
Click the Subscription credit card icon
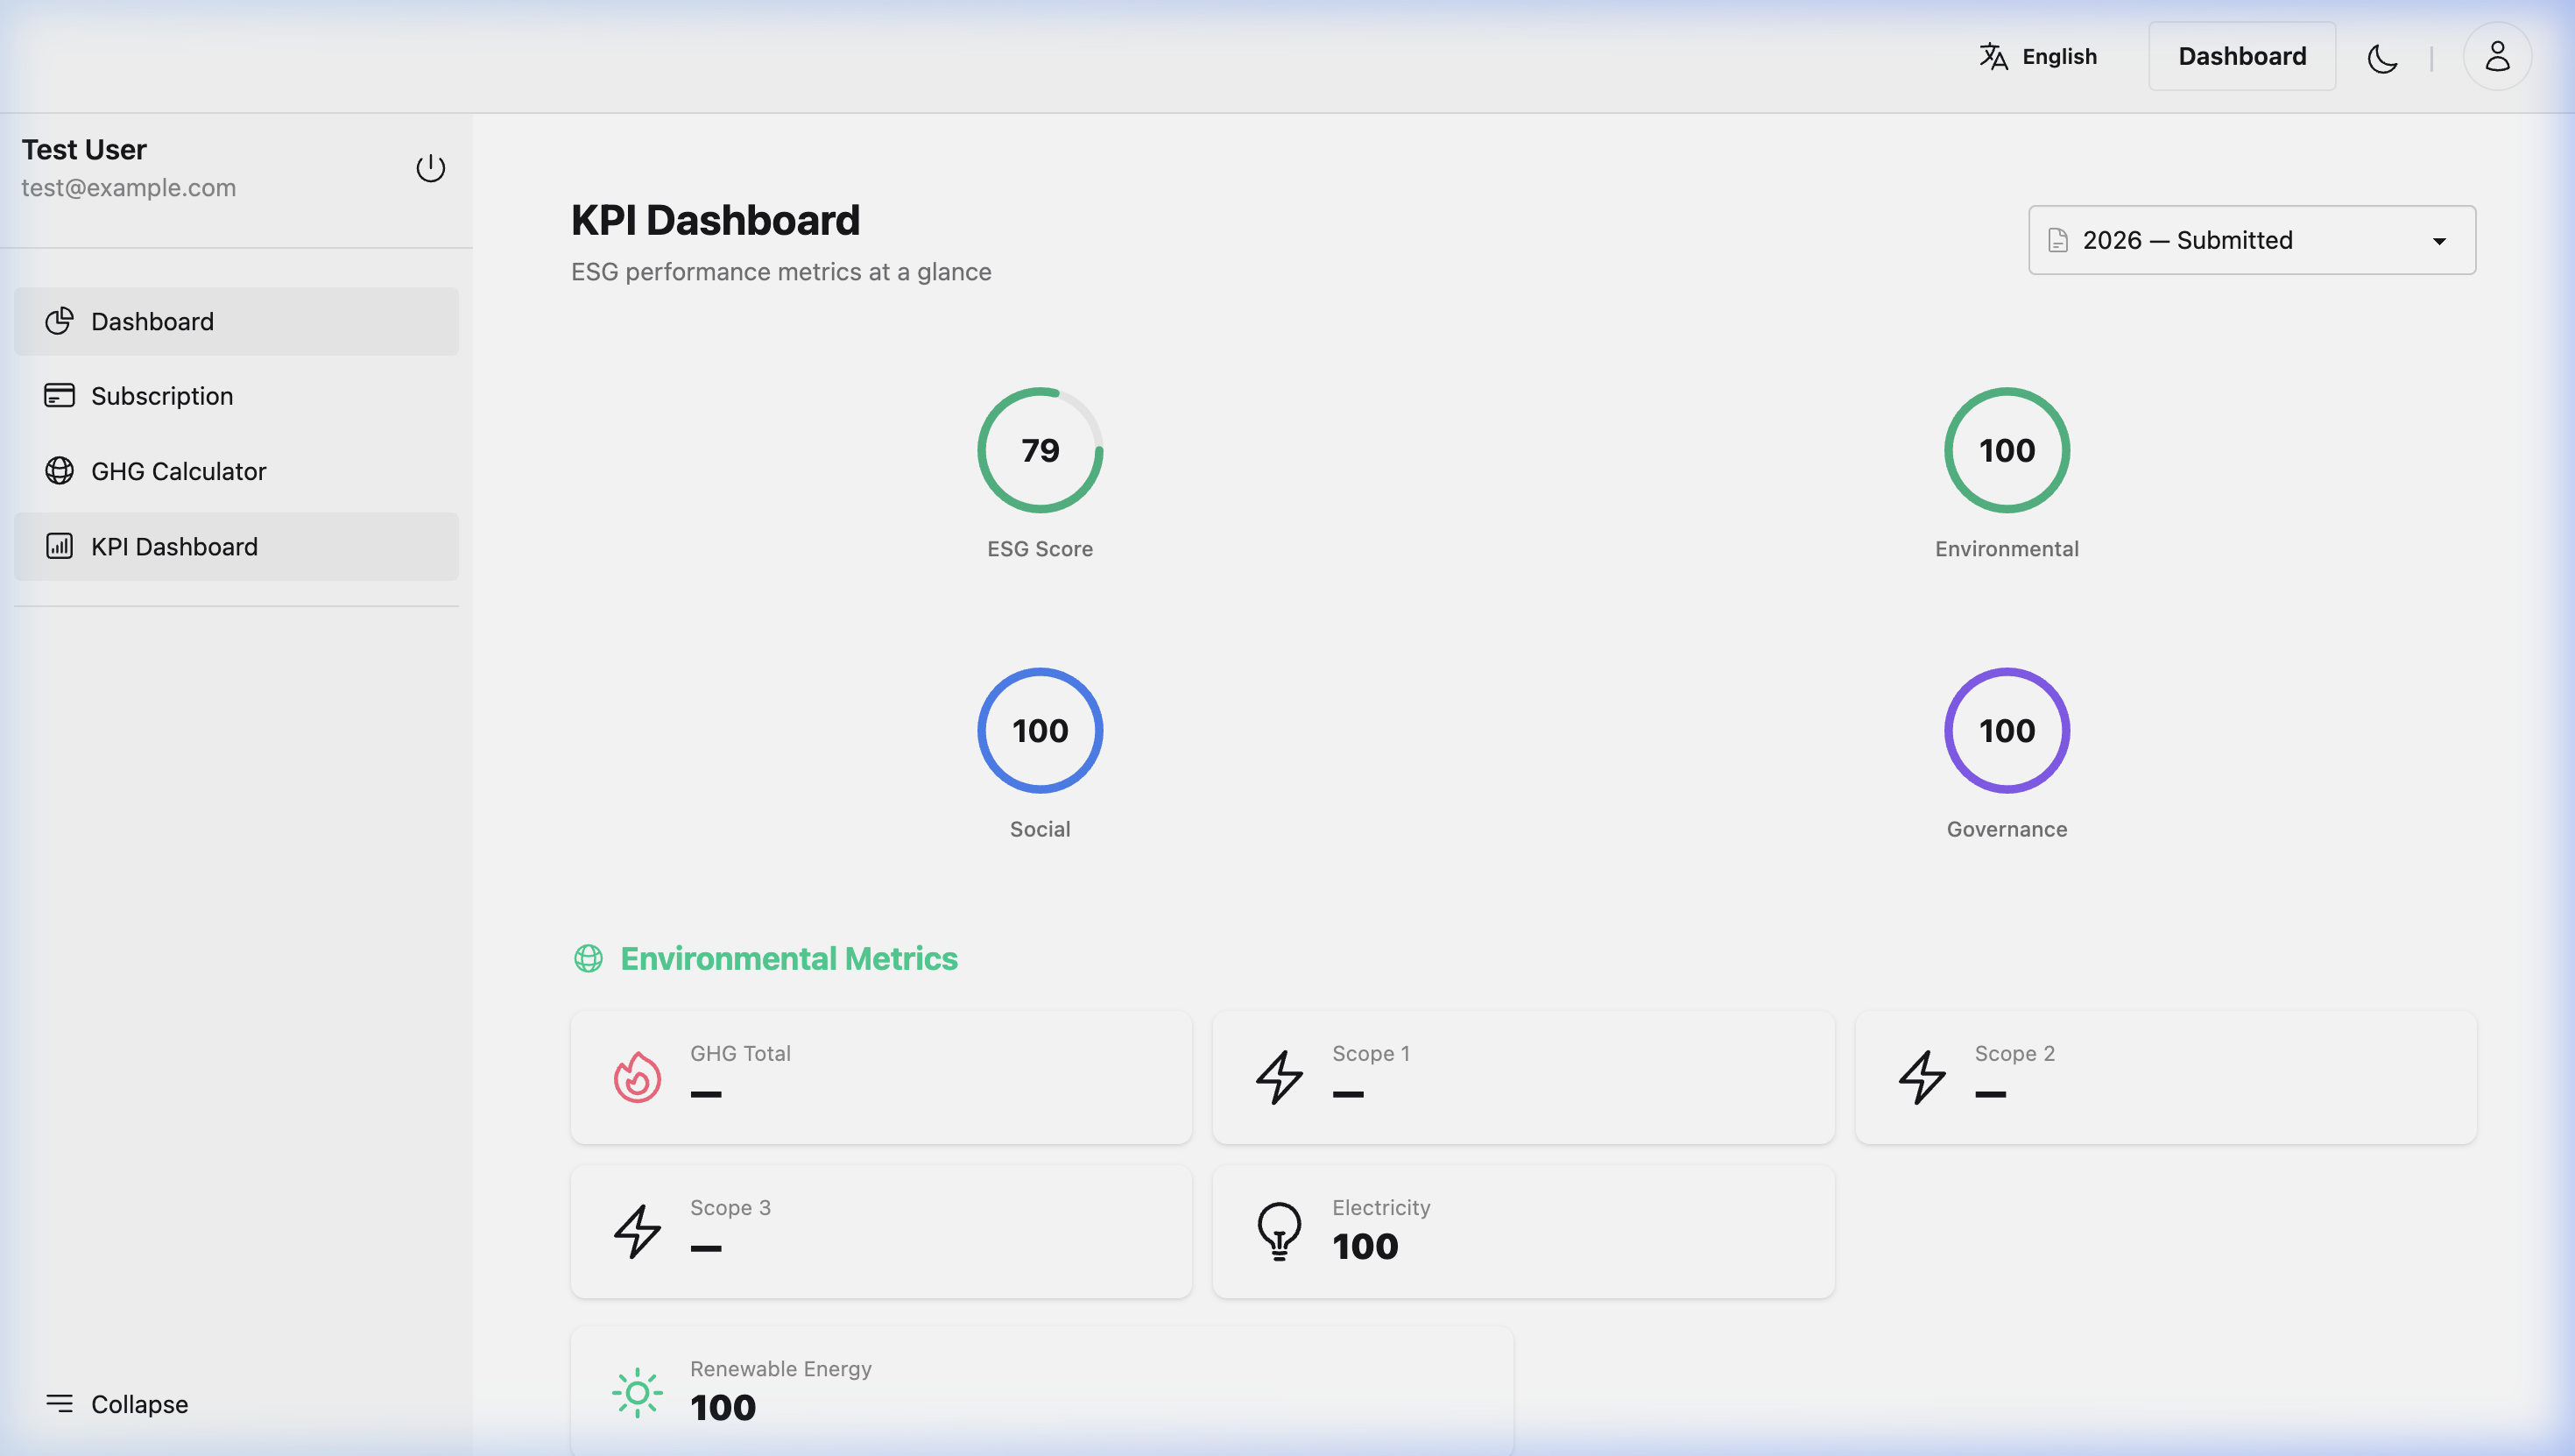point(59,395)
